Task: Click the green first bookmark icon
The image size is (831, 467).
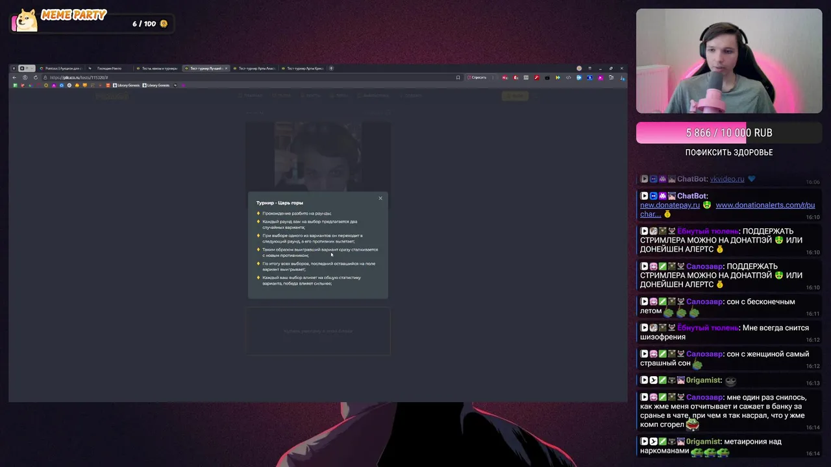Action: click(x=15, y=85)
